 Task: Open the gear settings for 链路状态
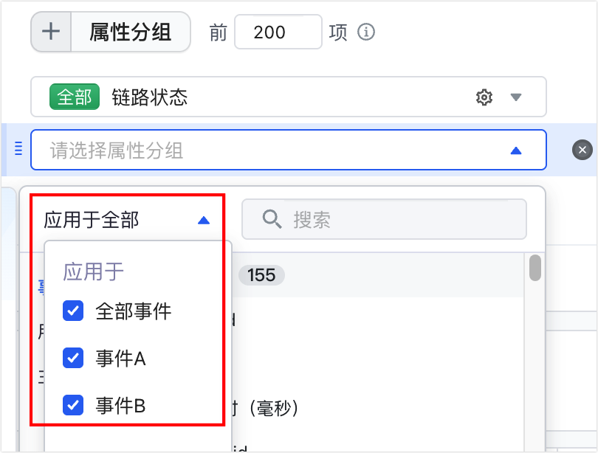[x=484, y=97]
